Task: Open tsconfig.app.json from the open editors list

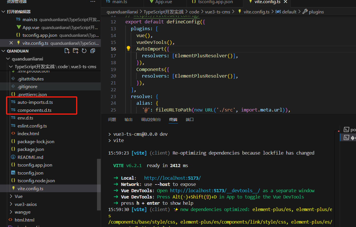Action: 50,35
